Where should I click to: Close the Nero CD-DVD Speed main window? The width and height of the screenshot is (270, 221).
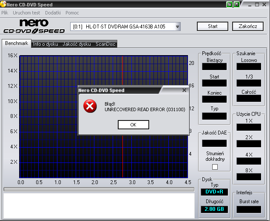[264, 5]
